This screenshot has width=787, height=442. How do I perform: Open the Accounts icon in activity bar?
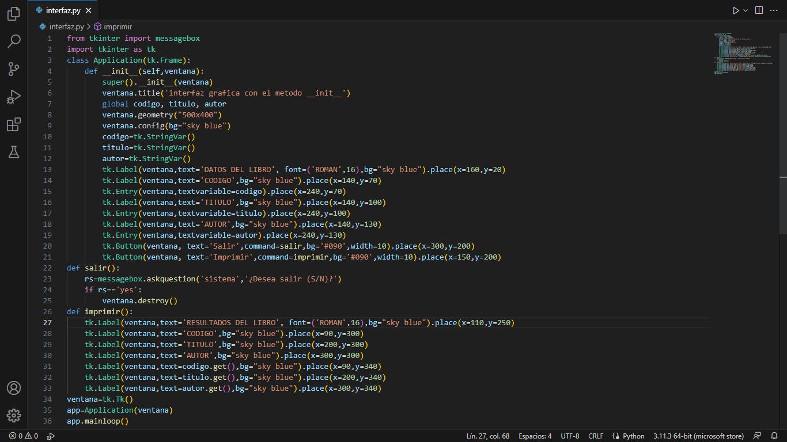tap(13, 388)
